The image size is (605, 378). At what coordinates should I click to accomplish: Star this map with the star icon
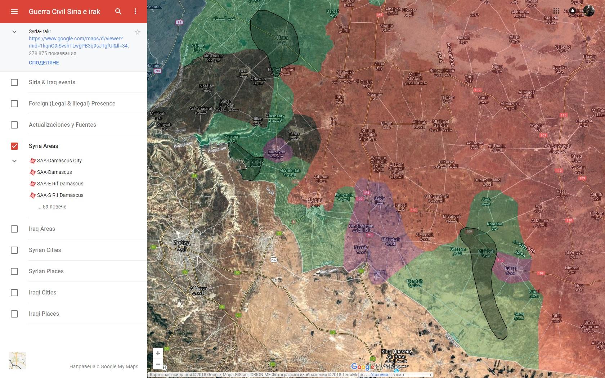(138, 32)
